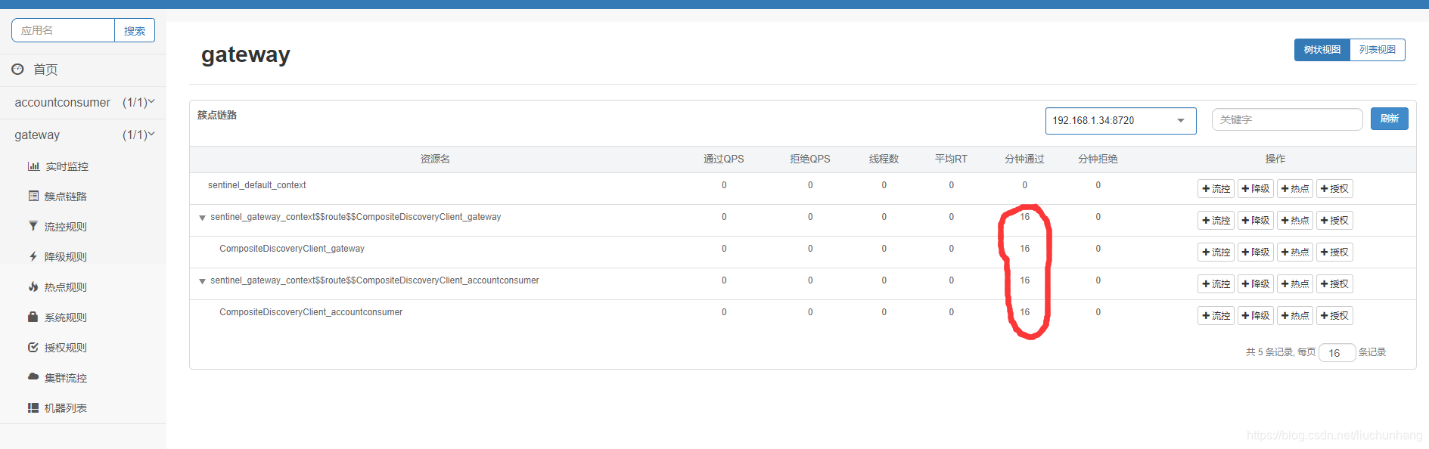The image size is (1429, 449).
Task: Switch to 树状视图 tree view
Action: click(x=1322, y=50)
